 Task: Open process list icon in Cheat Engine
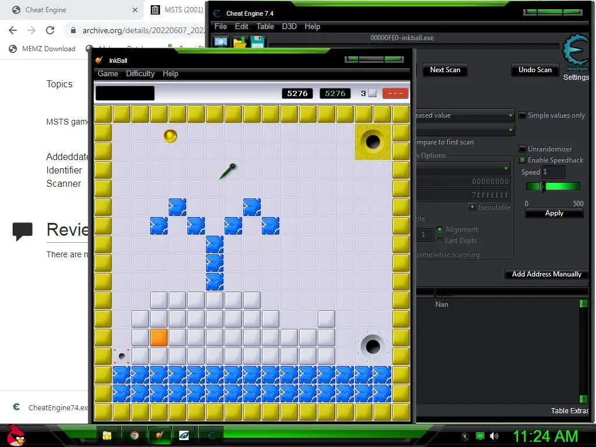(221, 42)
